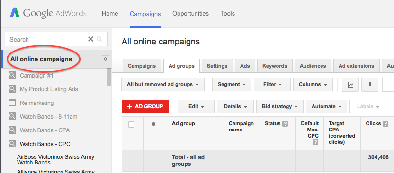This screenshot has width=394, height=173.
Task: Click the toolbar text field right of download
Action: point(388,85)
